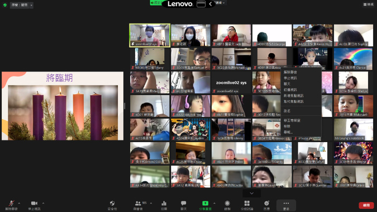Click the red 離開 leave button
This screenshot has height=212, width=377.
[x=366, y=205]
